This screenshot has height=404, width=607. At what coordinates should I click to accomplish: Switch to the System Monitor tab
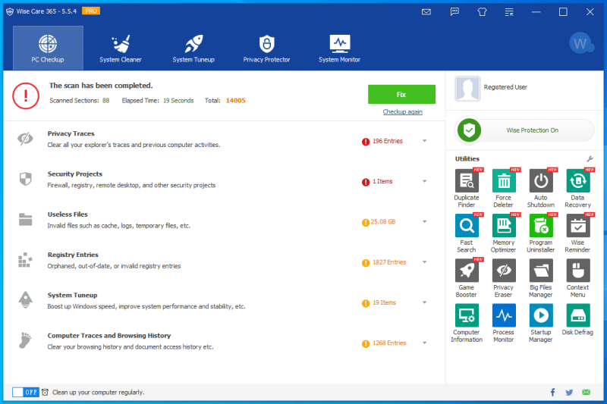[x=339, y=48]
